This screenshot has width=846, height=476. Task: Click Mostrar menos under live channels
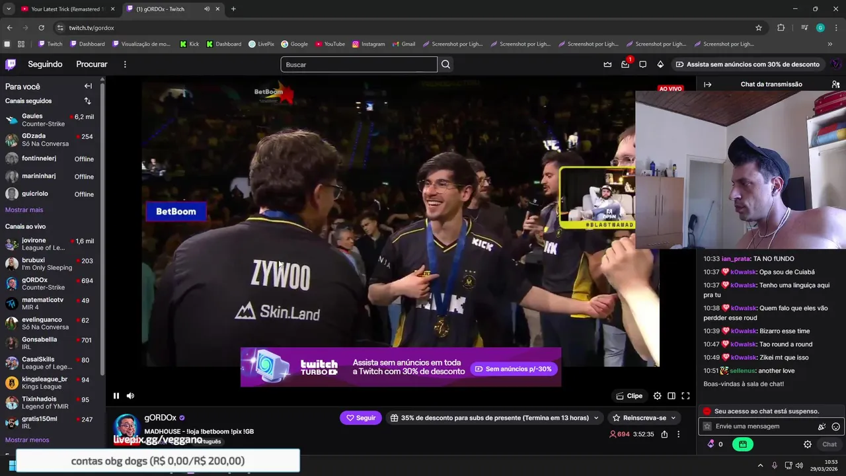tap(27, 440)
